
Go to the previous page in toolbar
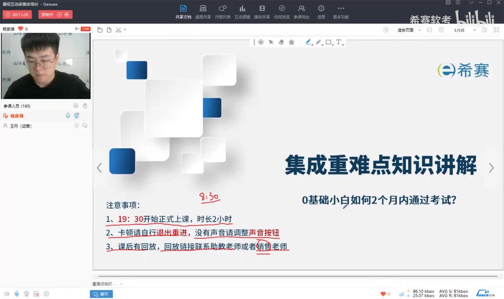click(441, 30)
